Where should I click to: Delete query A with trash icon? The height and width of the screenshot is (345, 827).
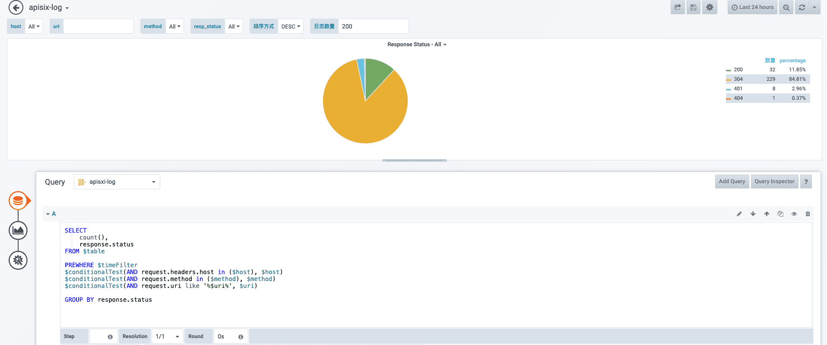[x=808, y=214]
